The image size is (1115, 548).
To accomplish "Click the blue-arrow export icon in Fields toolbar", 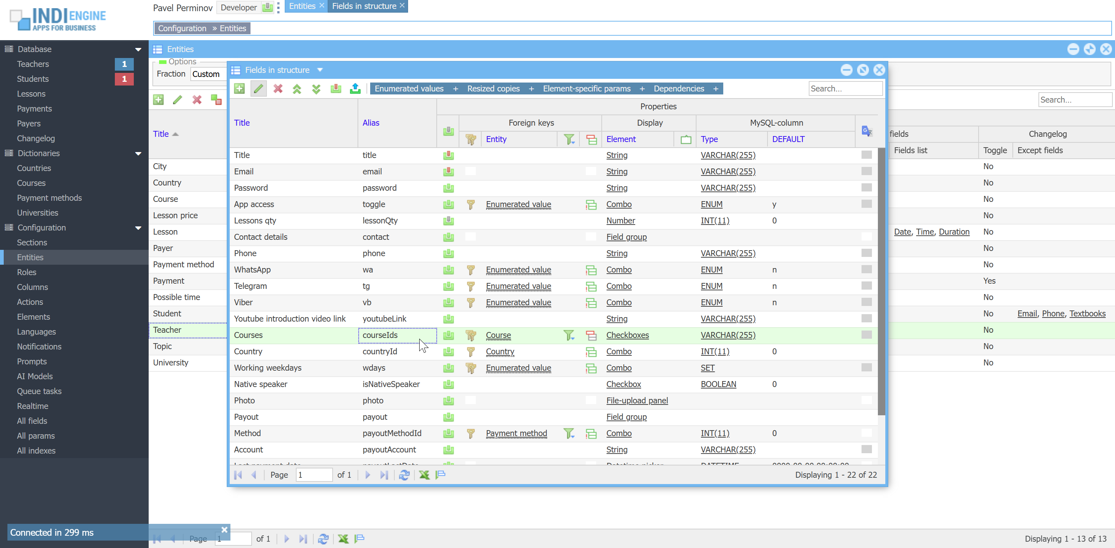I will click(355, 89).
